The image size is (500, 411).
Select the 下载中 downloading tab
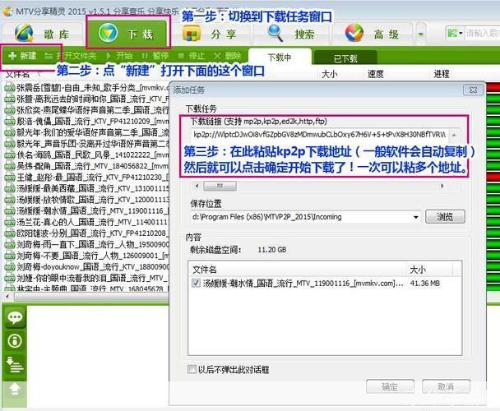(x=280, y=58)
